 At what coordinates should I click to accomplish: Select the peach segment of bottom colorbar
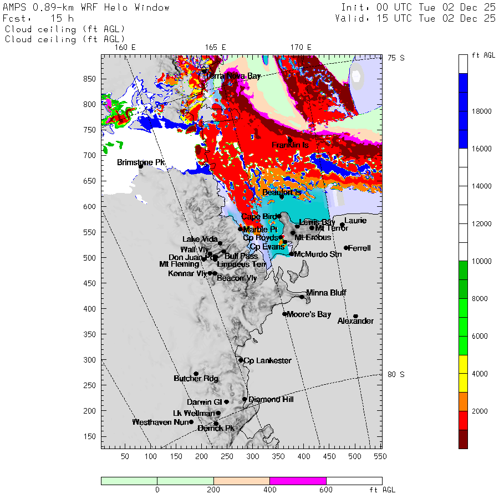(x=241, y=481)
